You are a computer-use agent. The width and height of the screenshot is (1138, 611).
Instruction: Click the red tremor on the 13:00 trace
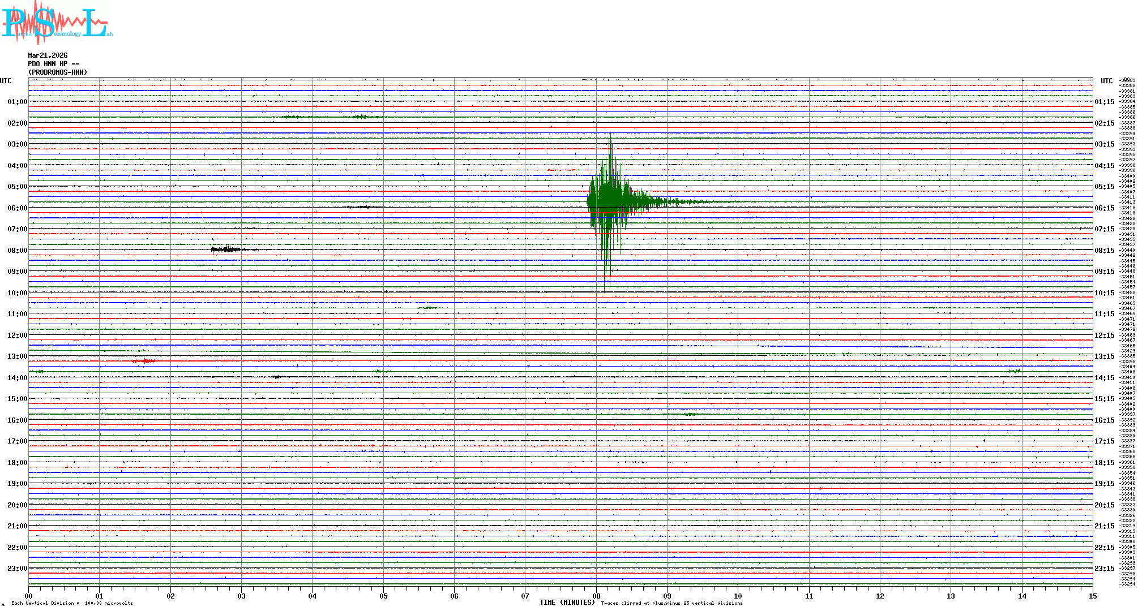(144, 360)
